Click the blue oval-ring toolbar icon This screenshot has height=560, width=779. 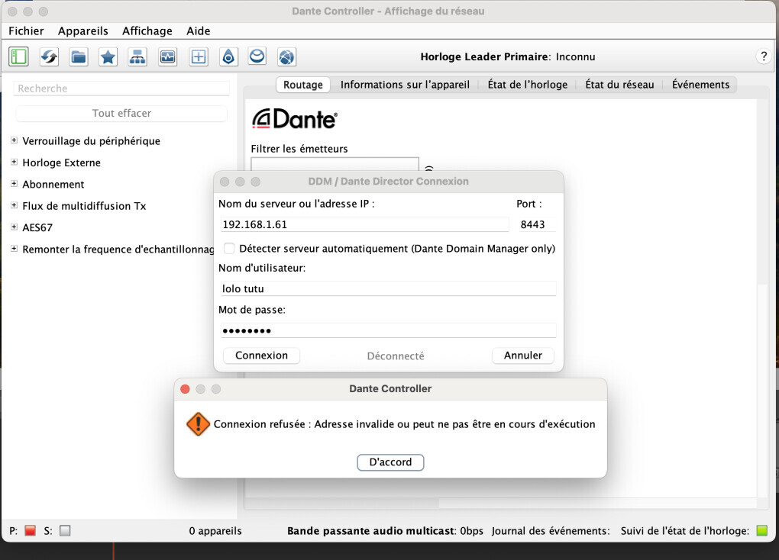click(257, 56)
